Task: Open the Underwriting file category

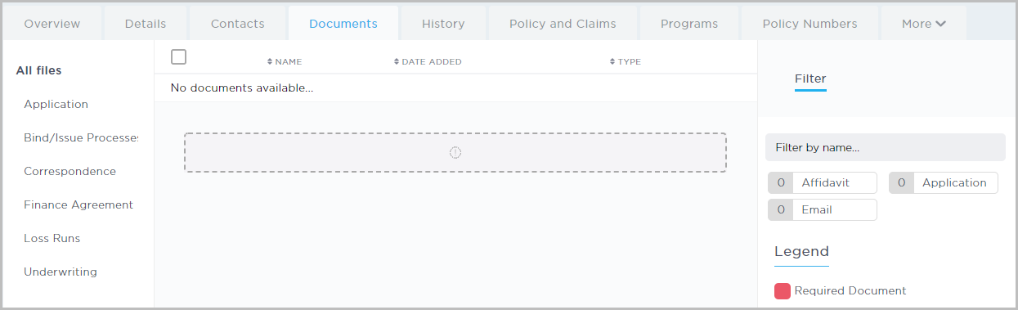Action: pyautogui.click(x=61, y=272)
